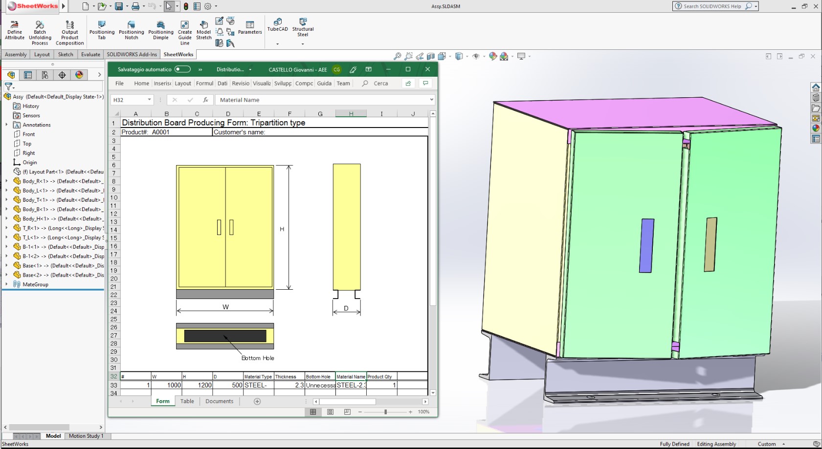Open the Section View tool
Viewport: 822px width, 449px height.
[x=430, y=56]
